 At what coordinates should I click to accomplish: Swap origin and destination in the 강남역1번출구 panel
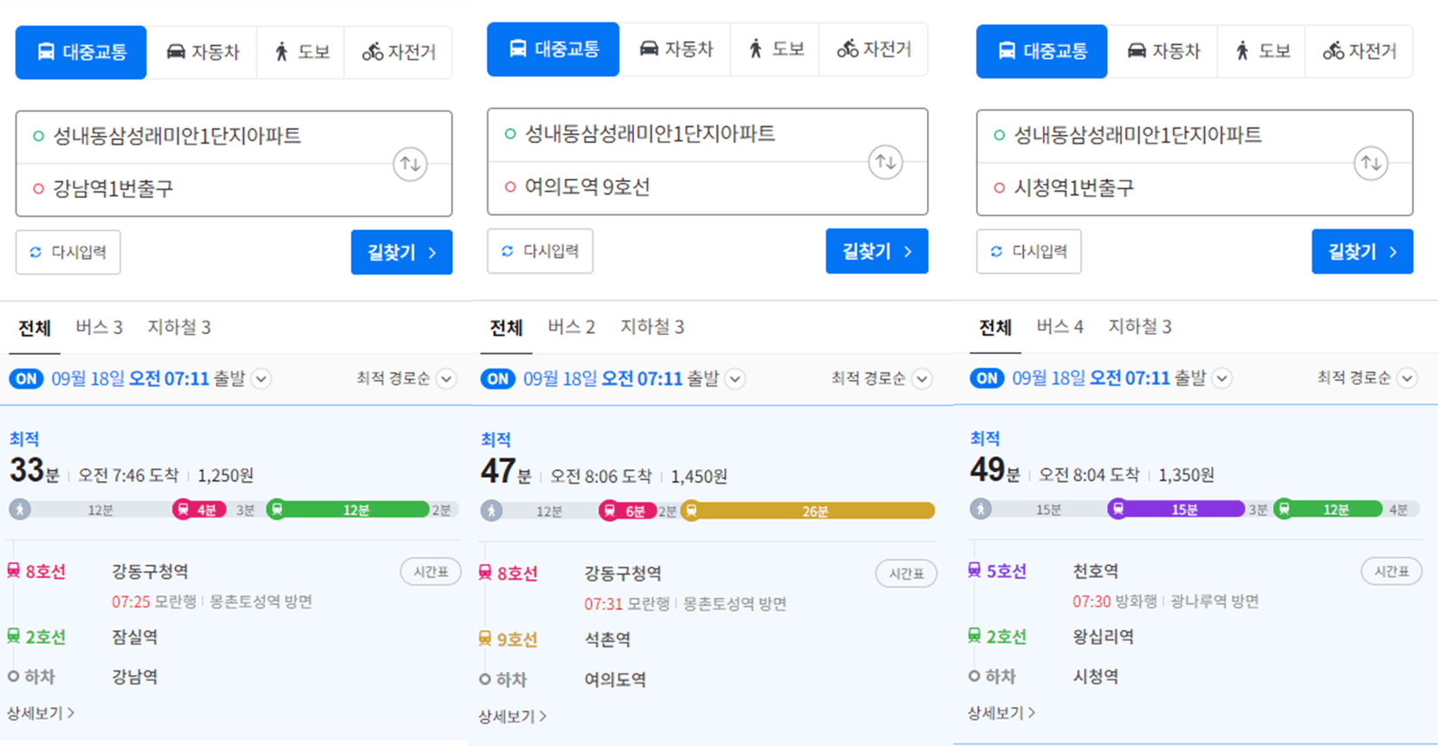pyautogui.click(x=410, y=164)
